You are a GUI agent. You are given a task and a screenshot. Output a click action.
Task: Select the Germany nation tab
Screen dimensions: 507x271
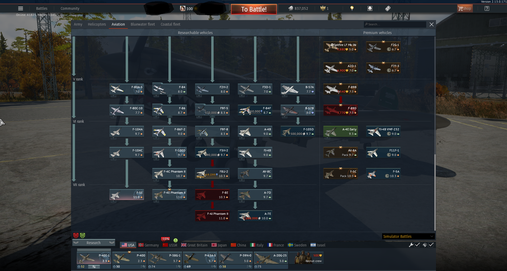coord(149,245)
